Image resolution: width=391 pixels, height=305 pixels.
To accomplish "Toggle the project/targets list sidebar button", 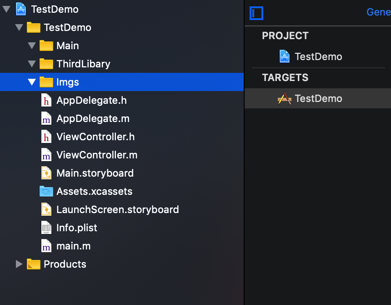I will (256, 13).
